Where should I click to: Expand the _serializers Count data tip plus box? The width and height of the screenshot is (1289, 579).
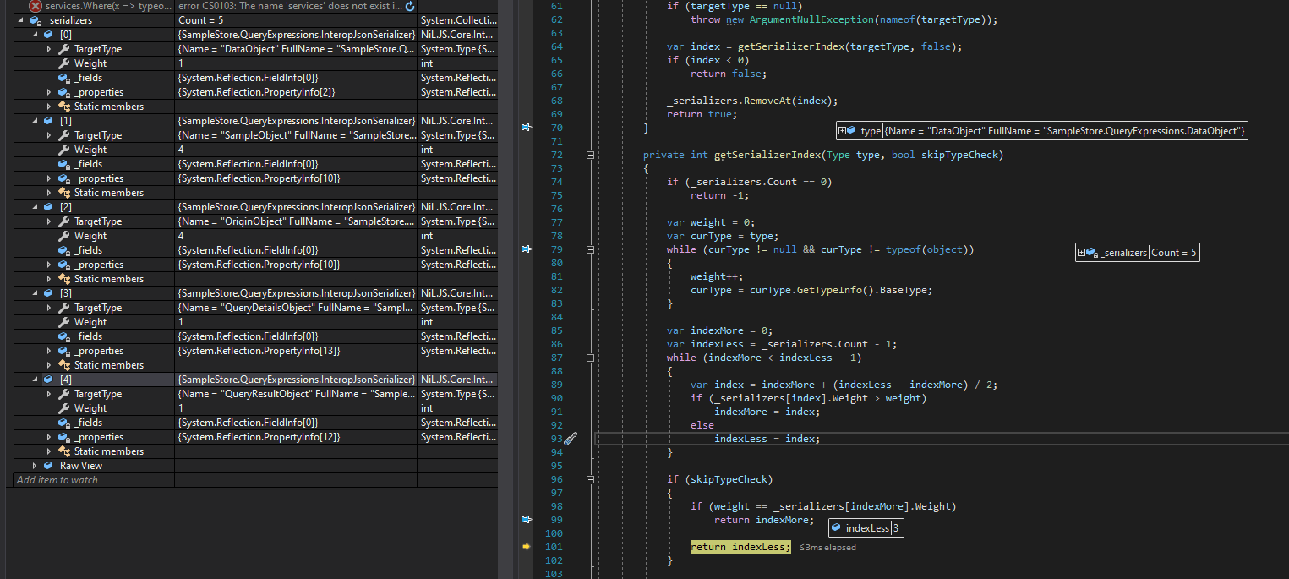pyautogui.click(x=1081, y=253)
